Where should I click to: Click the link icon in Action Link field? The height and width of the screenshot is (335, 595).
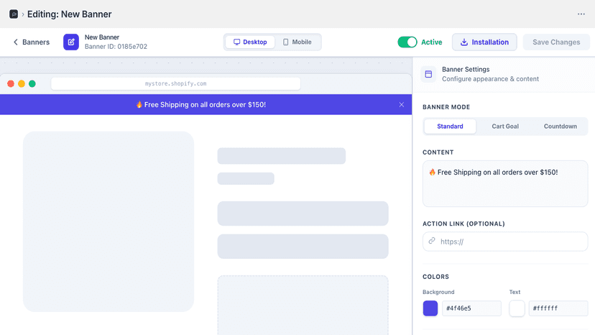(x=432, y=241)
